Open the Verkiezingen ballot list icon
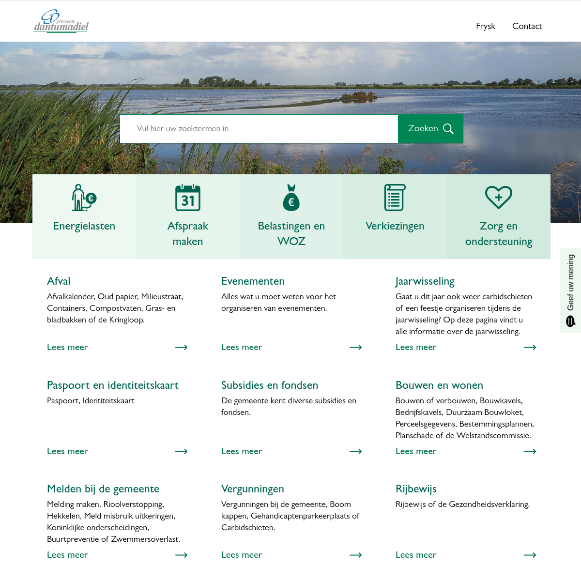The image size is (581, 581). pos(395,198)
